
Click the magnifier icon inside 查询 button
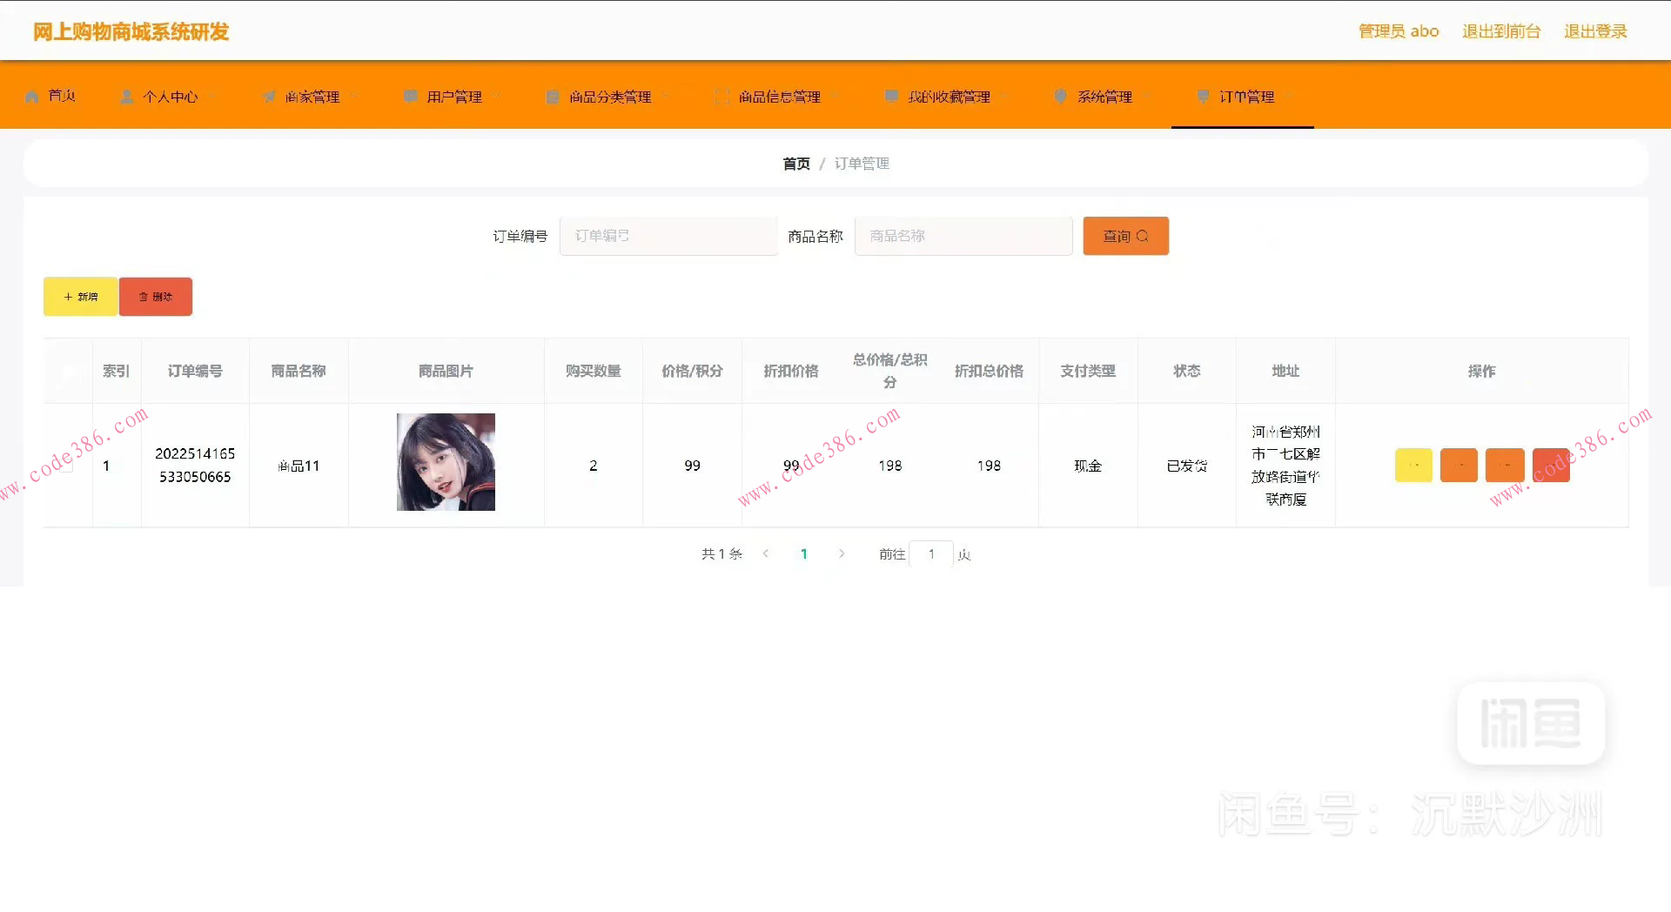point(1143,236)
